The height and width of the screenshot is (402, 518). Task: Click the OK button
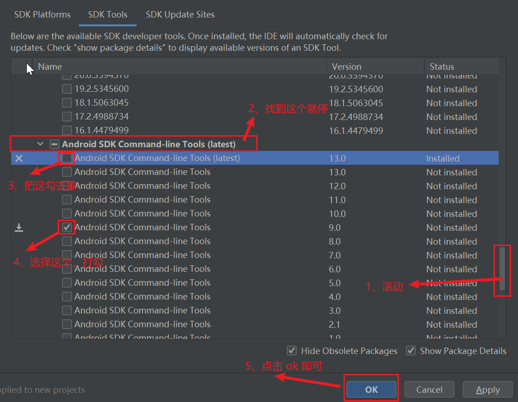click(x=371, y=390)
